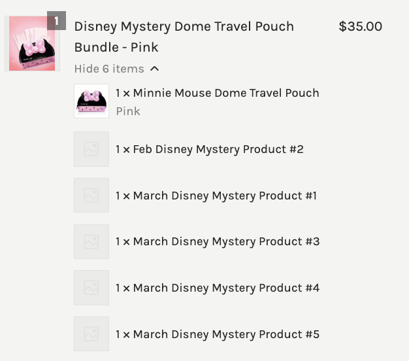Click the chevron next to Hide 6 items

[154, 69]
